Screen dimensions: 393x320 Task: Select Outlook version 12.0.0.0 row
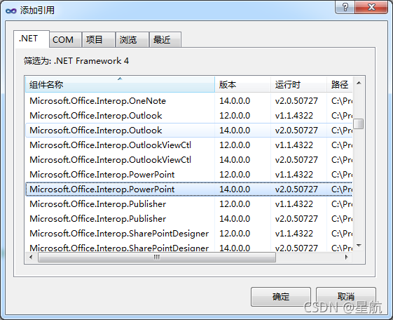[189, 116]
